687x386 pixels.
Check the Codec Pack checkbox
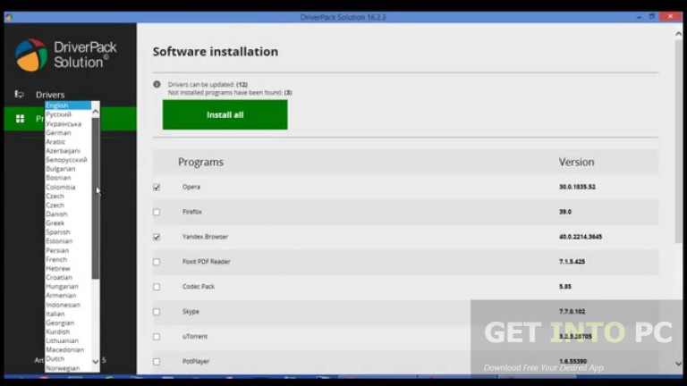157,287
